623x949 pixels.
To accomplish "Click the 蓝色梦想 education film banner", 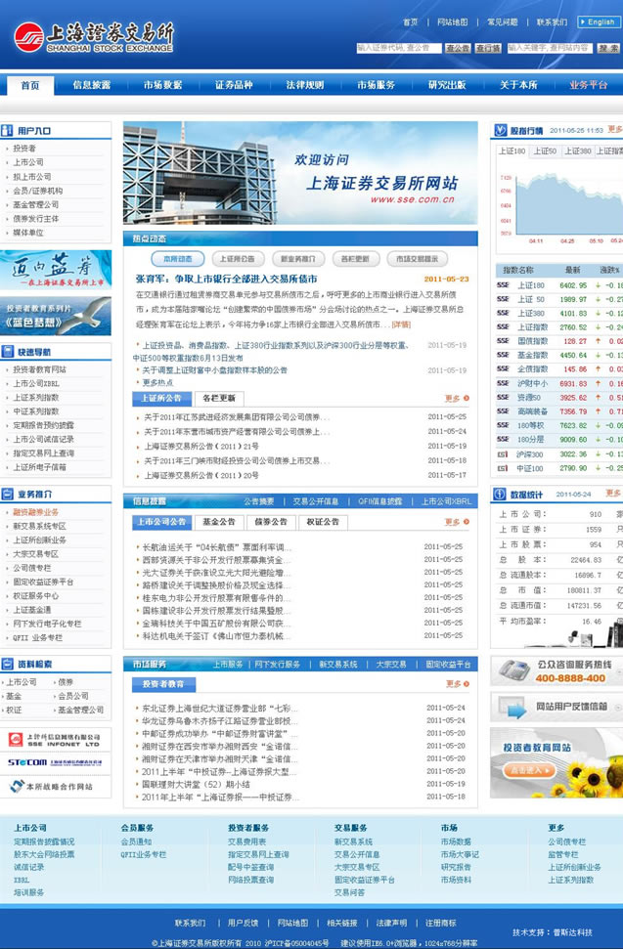I will coord(56,316).
